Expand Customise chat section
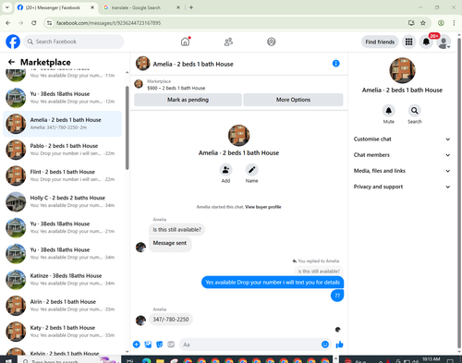 402,139
